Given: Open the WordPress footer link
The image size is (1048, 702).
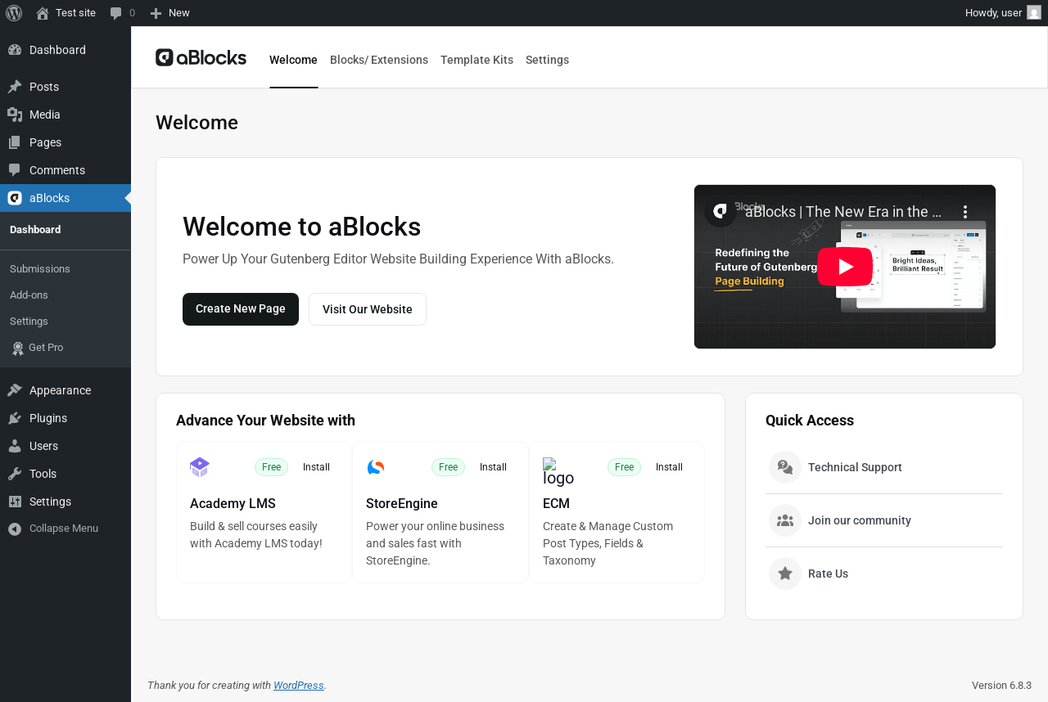Looking at the screenshot, I should 299,686.
